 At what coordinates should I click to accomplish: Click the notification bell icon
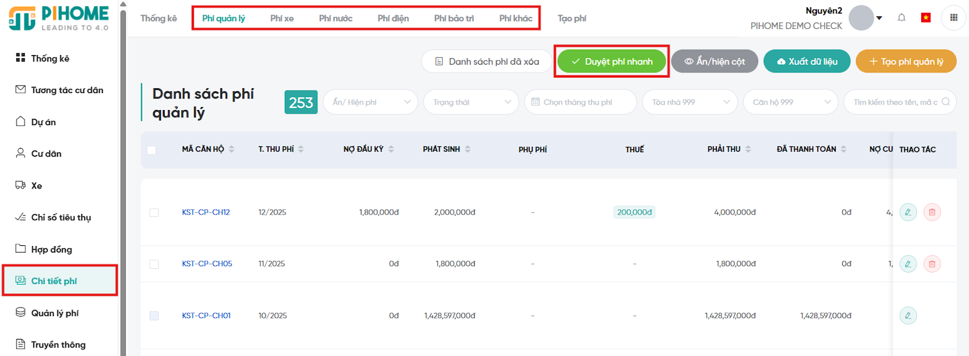[901, 18]
